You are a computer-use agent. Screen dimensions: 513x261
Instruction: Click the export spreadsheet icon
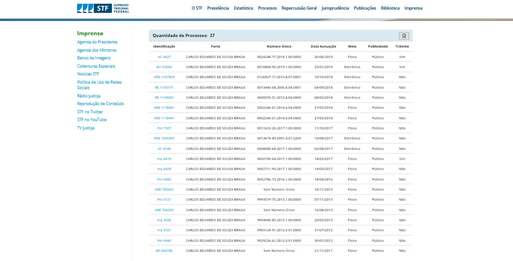(404, 36)
